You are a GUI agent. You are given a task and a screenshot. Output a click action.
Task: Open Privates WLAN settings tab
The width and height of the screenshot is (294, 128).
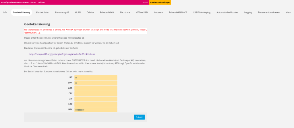point(107,13)
